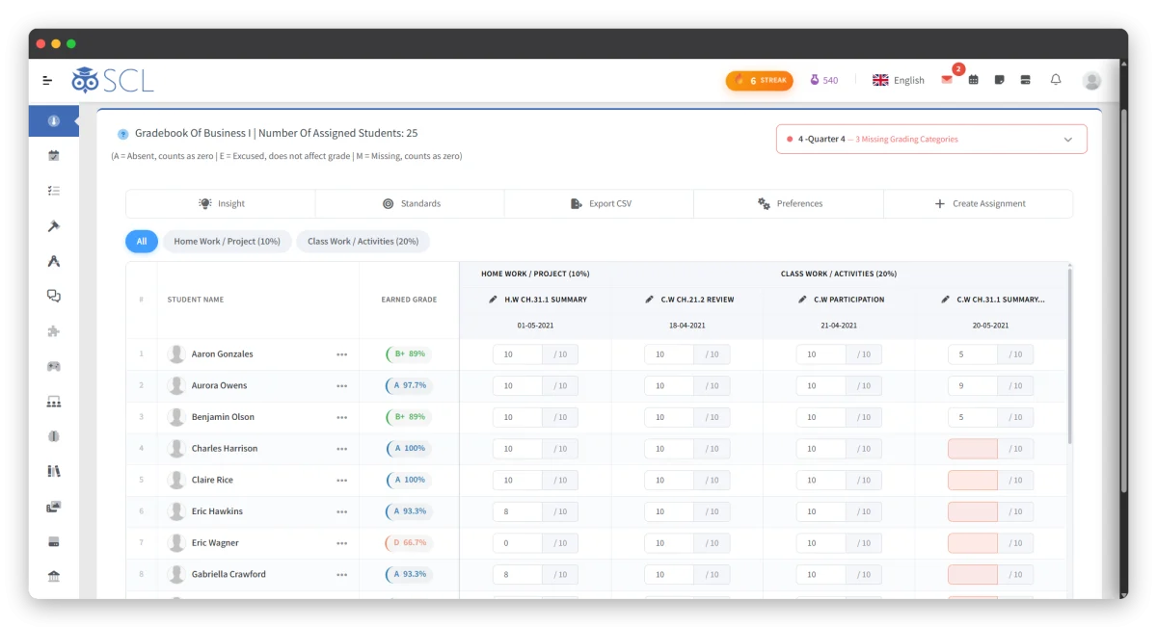Collapse the sidebar with the hamburger menu icon
This screenshot has width=1157, height=627.
pyautogui.click(x=47, y=80)
